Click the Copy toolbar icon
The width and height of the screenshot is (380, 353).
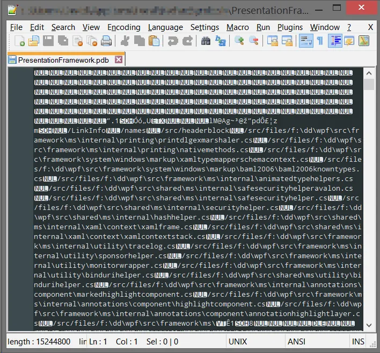[140, 41]
